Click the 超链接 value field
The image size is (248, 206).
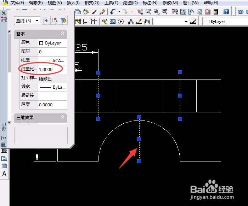(52, 96)
